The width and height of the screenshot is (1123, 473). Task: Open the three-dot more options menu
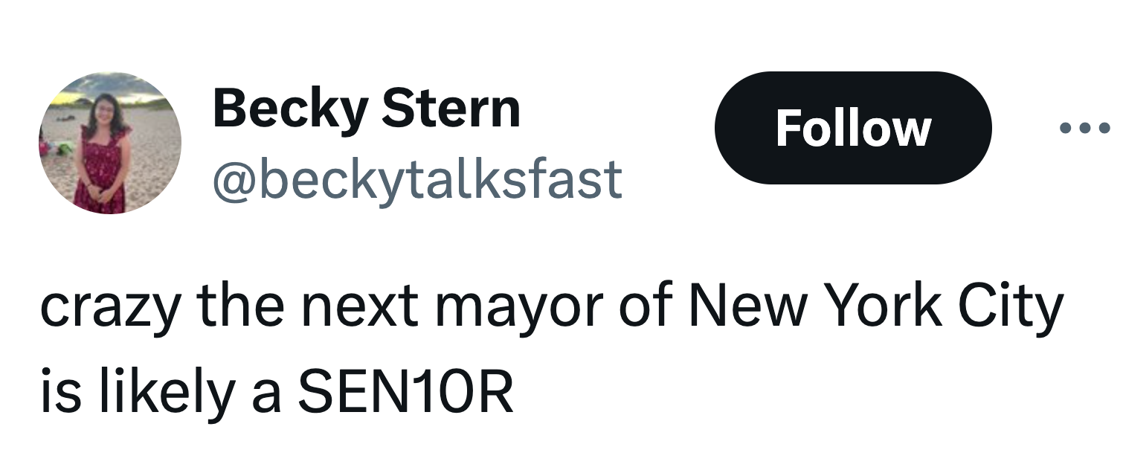[1087, 128]
